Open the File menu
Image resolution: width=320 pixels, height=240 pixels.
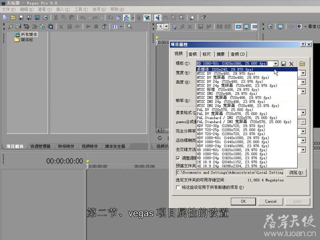[x=9, y=9]
